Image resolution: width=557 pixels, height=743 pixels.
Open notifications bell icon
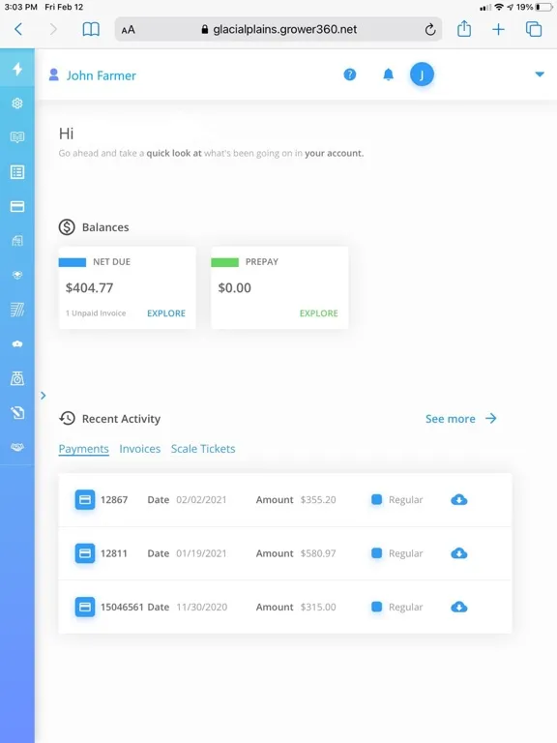click(389, 74)
